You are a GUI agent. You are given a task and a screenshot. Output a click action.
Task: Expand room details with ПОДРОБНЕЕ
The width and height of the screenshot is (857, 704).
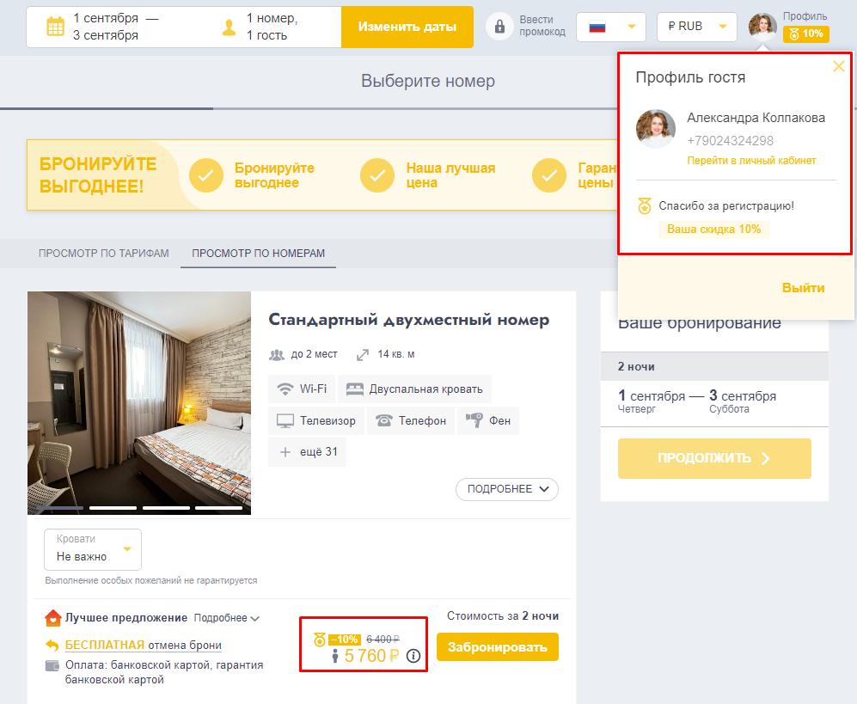pyautogui.click(x=506, y=489)
